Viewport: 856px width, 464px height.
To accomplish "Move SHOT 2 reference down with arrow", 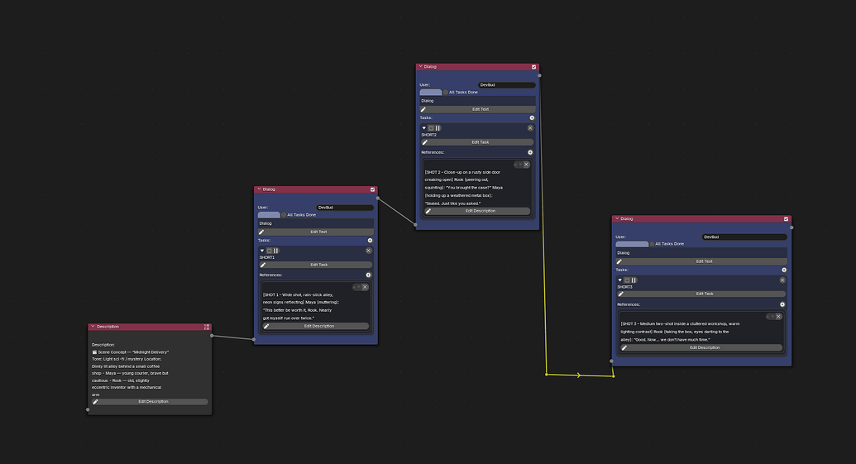I will coord(520,165).
